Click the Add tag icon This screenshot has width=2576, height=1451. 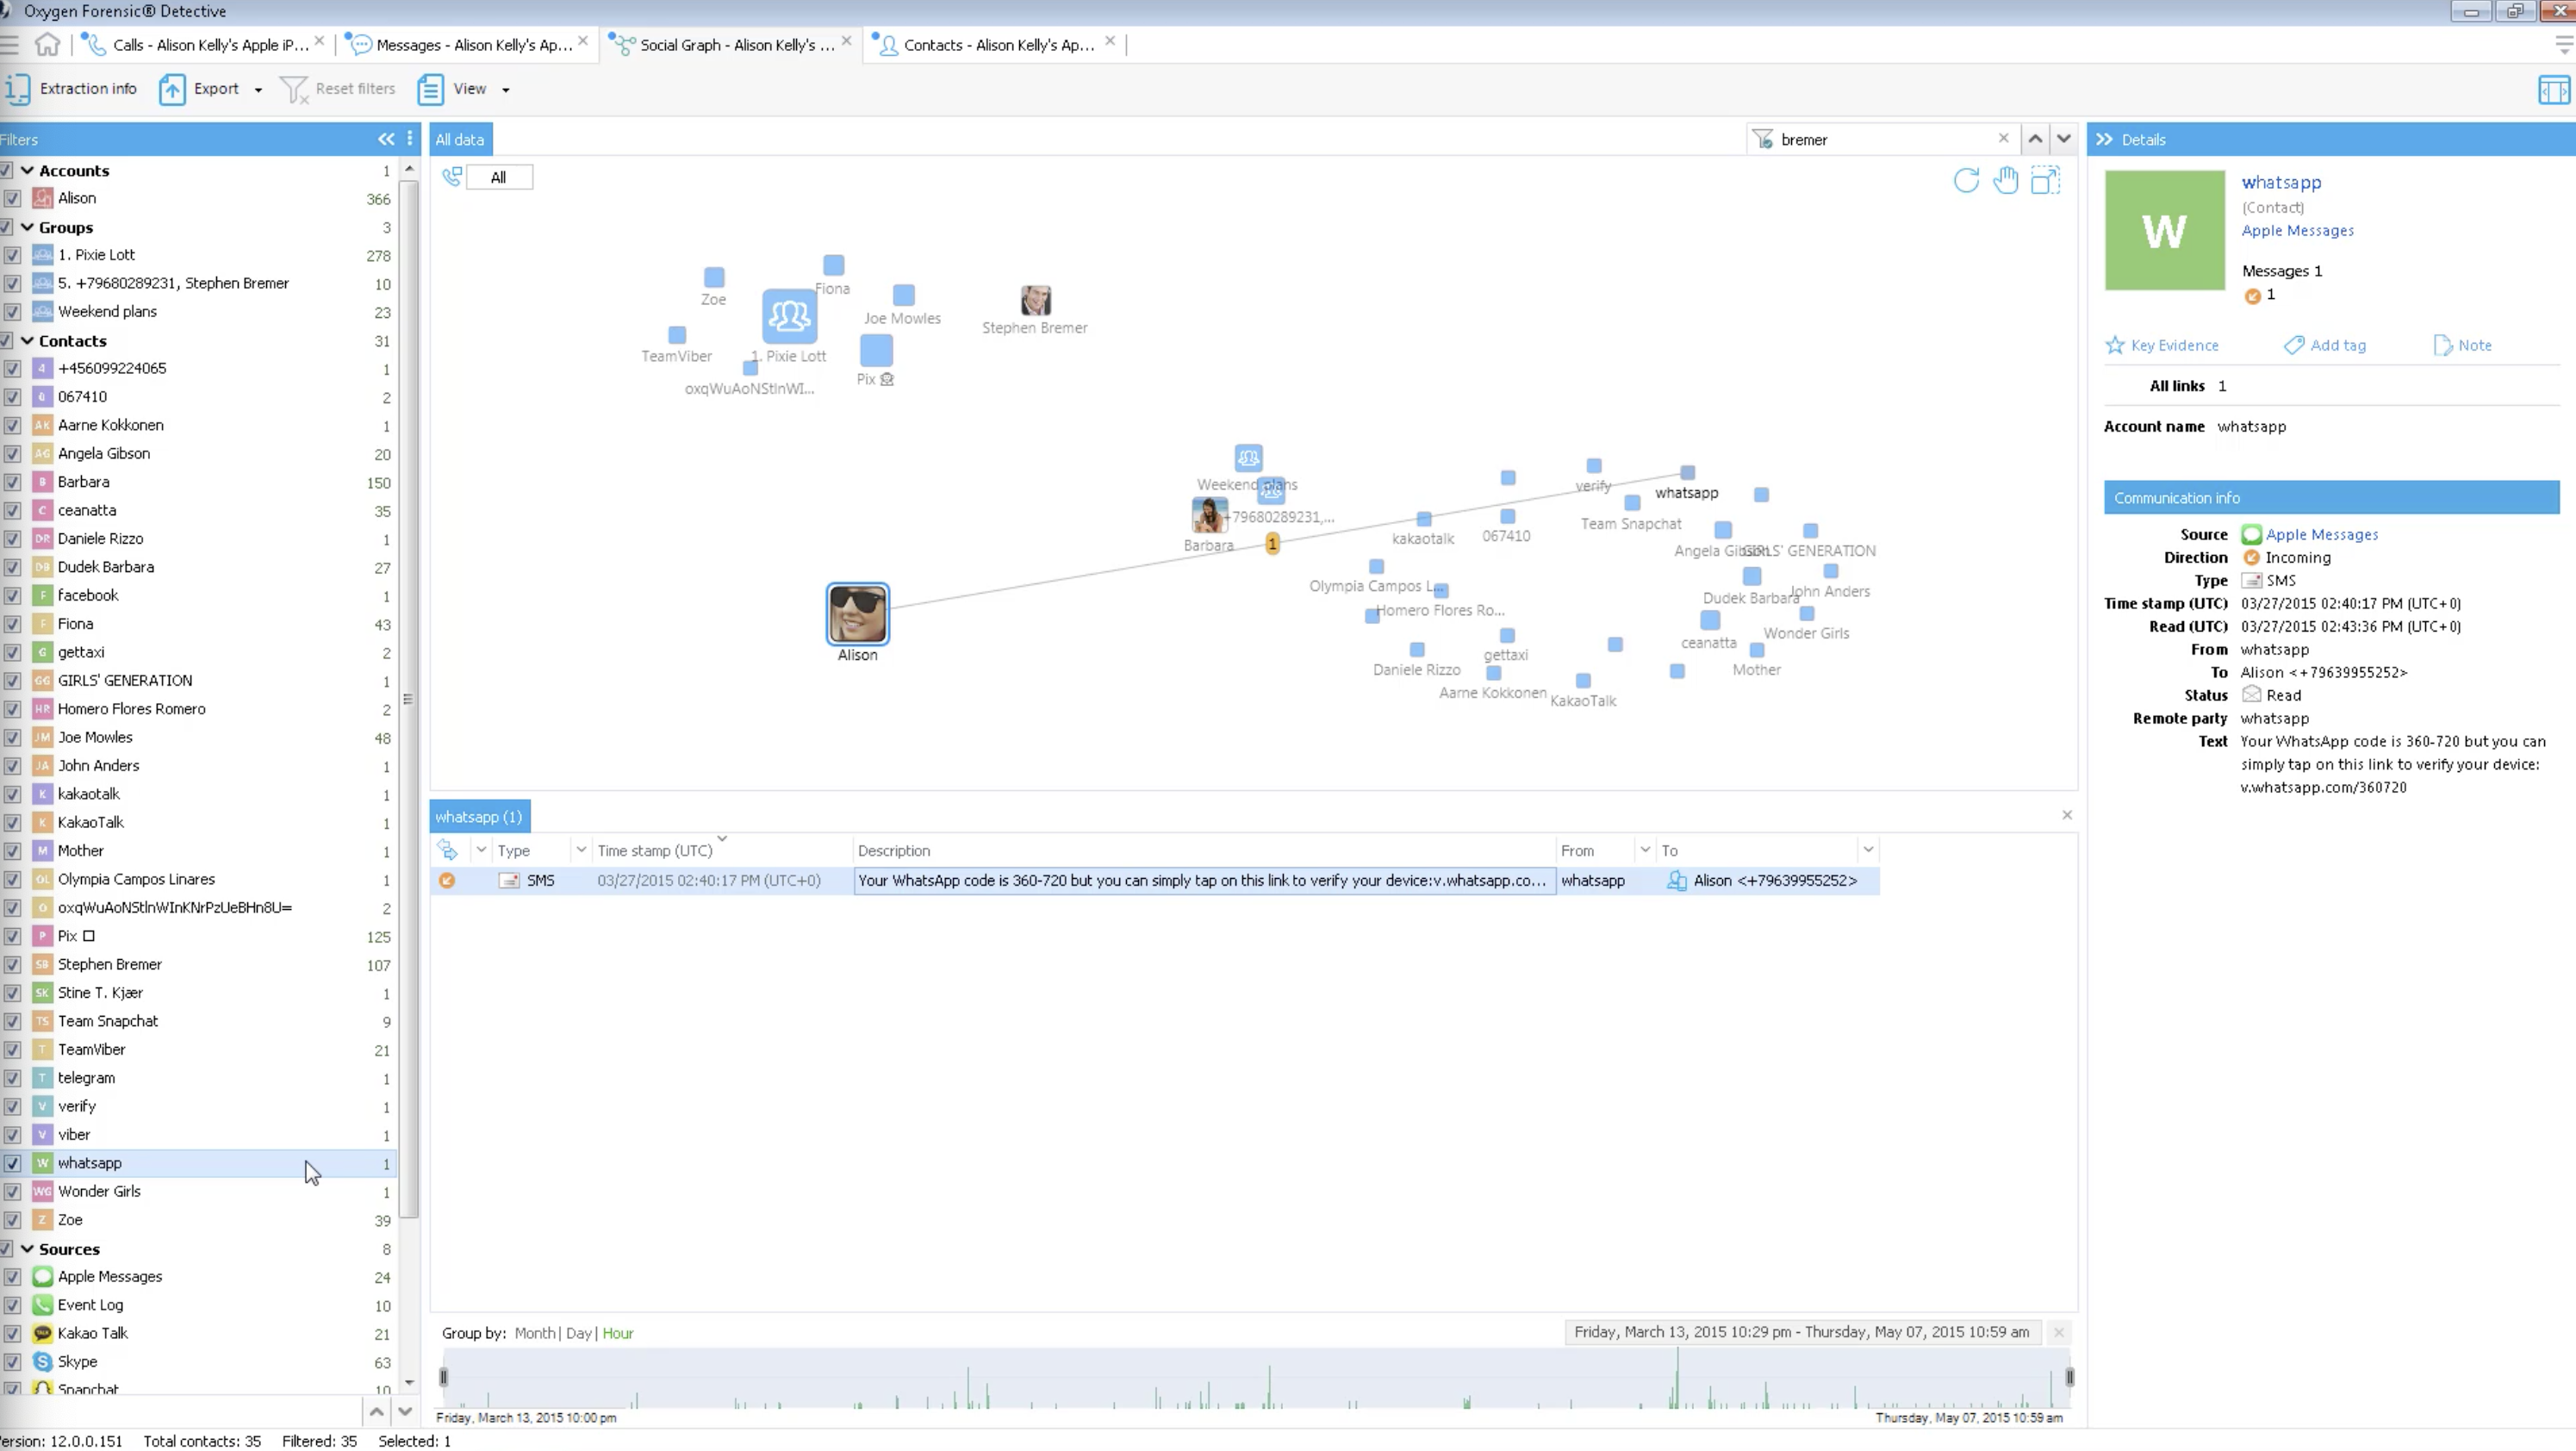(2294, 345)
